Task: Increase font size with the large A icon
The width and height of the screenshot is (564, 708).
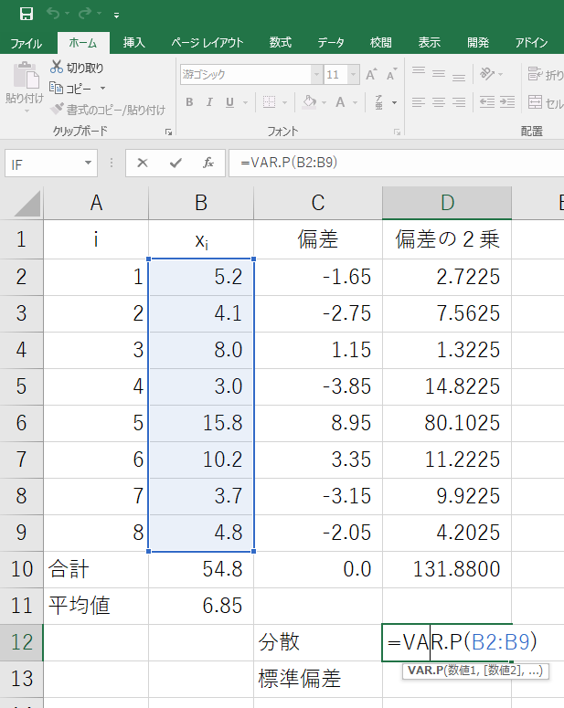Action: point(371,74)
